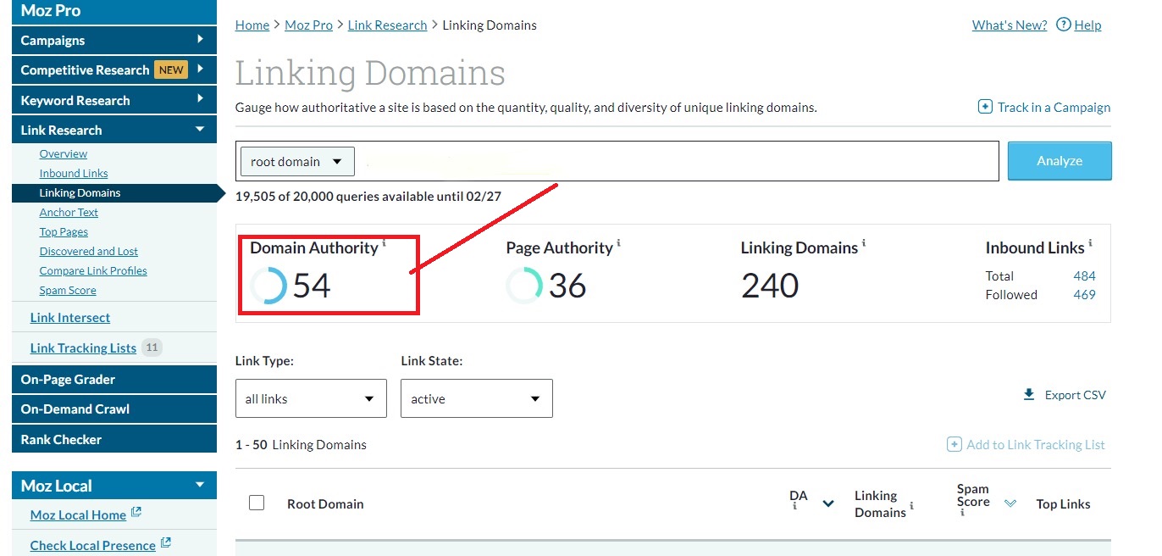This screenshot has height=556, width=1162.
Task: Collapse the Link Research sidebar section
Action: click(x=200, y=129)
